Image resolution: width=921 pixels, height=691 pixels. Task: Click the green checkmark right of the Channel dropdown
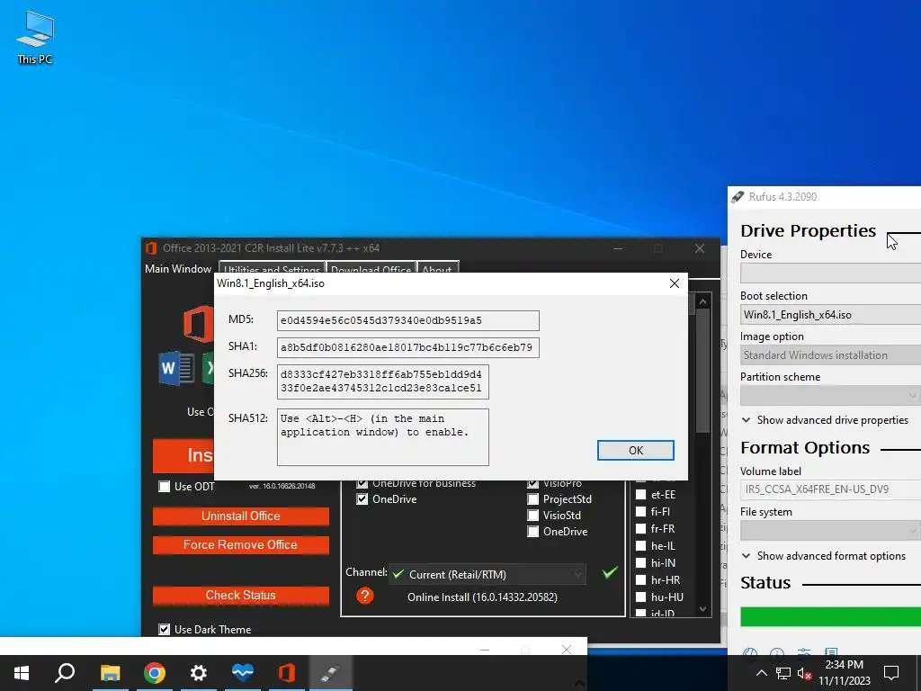tap(610, 571)
